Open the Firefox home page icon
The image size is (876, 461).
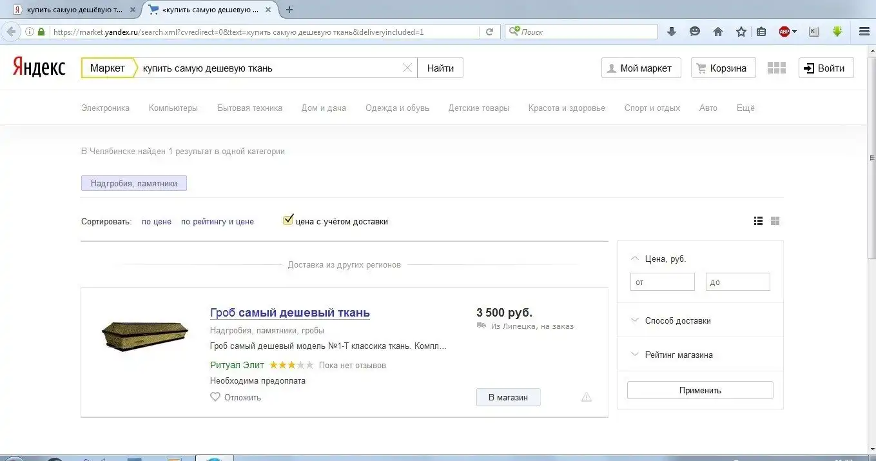[718, 32]
